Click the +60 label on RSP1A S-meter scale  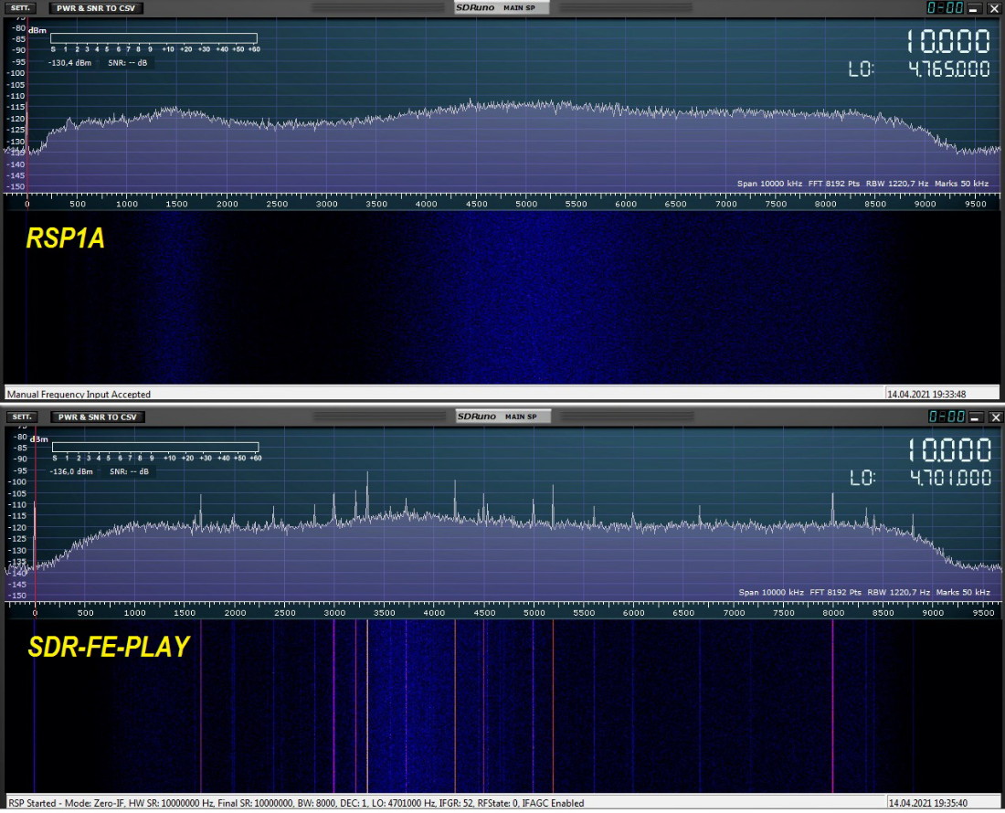click(x=254, y=49)
